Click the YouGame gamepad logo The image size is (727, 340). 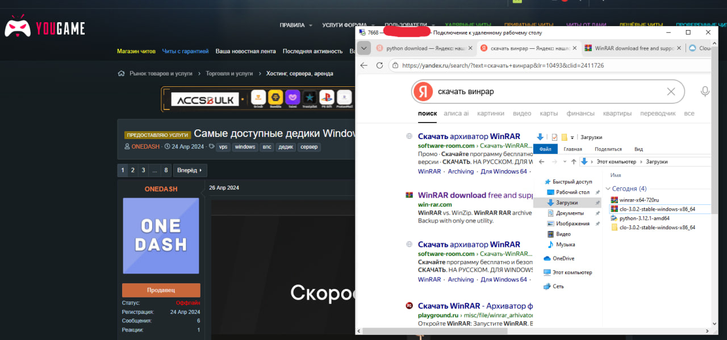pyautogui.click(x=18, y=27)
